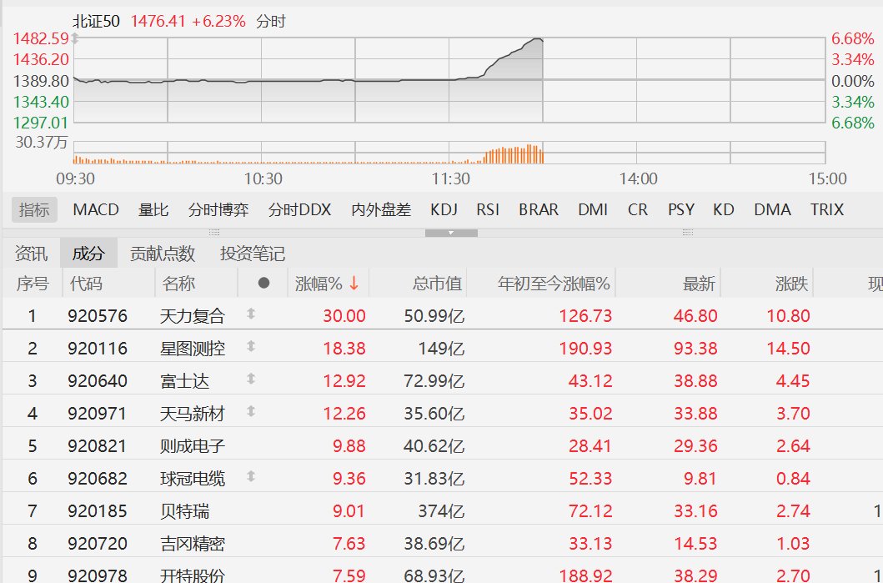This screenshot has height=583, width=883.
Task: Sort by 年初至今涨幅% column header
Action: [x=554, y=284]
